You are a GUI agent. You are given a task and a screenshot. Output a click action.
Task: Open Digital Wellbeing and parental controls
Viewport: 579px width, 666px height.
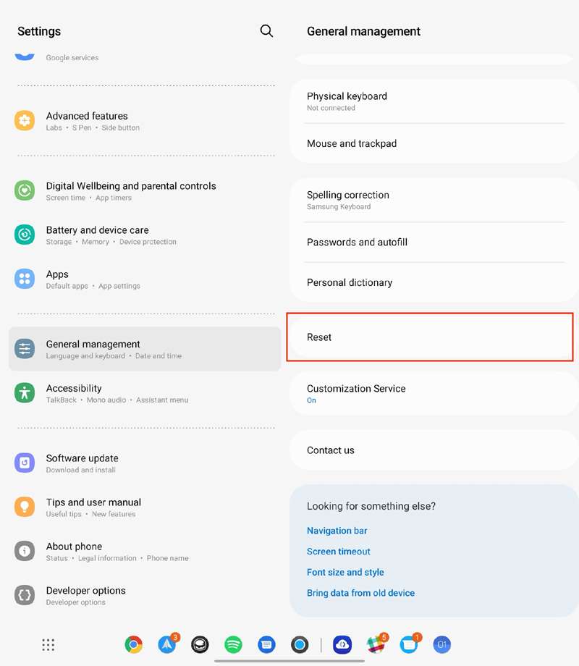tap(130, 191)
